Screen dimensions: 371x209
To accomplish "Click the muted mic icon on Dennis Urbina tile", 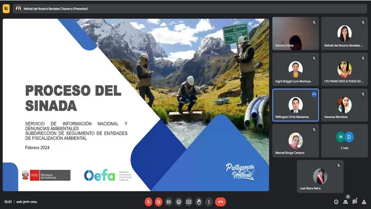I will pyautogui.click(x=314, y=22).
